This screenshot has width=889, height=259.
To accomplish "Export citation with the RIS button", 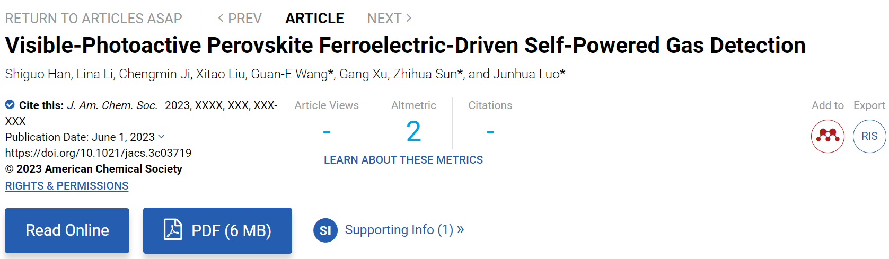I will tap(869, 136).
